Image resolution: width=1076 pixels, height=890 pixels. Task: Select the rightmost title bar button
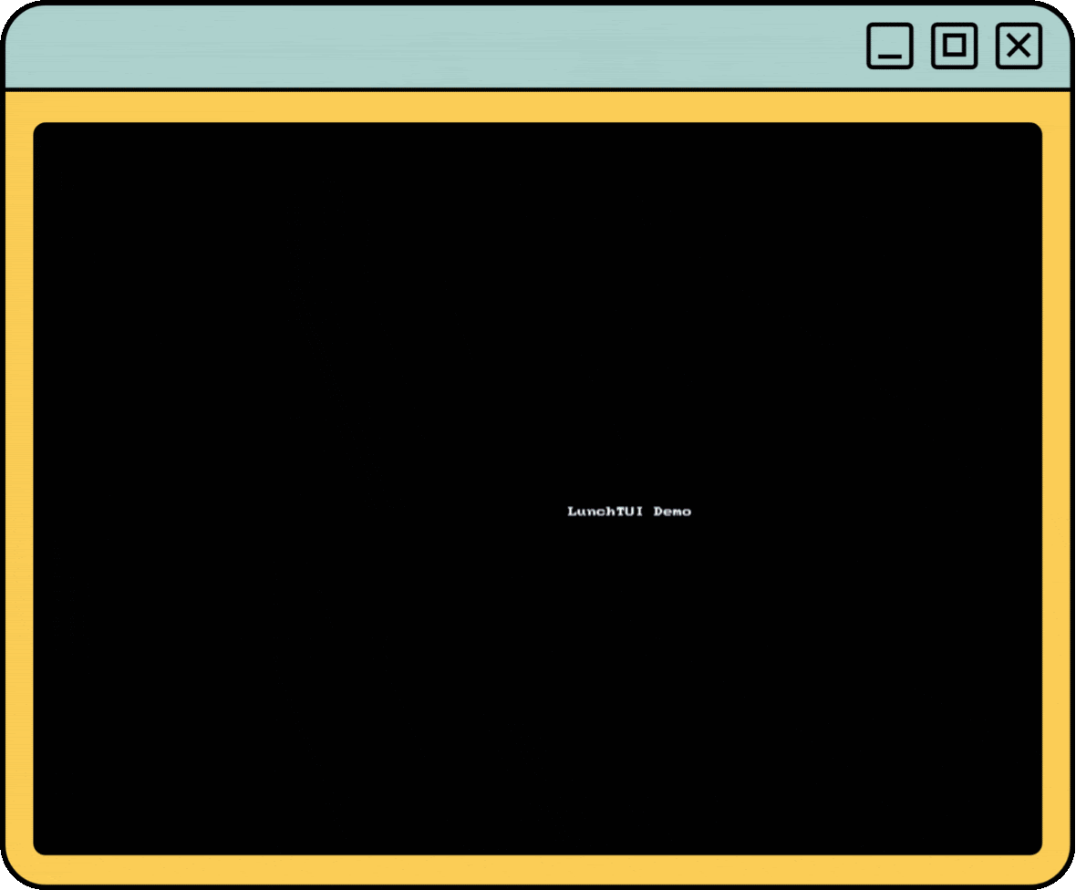(1019, 46)
